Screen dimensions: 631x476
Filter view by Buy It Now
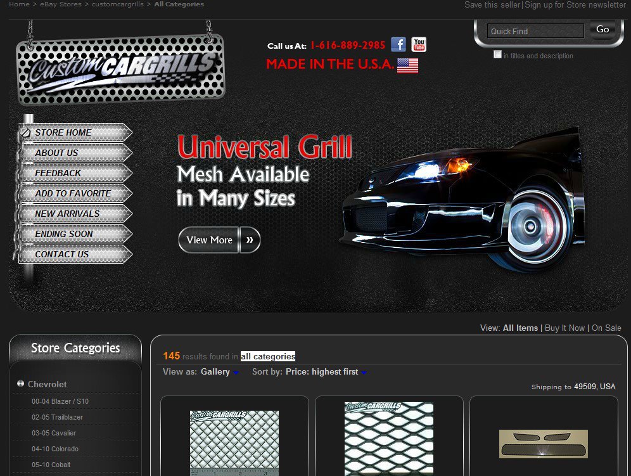pyautogui.click(x=564, y=328)
